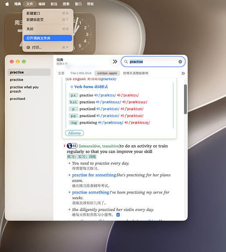
Task: Open the 编辑 menu
Action: click(42, 4)
